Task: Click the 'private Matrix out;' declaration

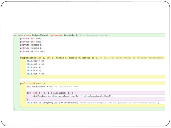Action: point(32,51)
